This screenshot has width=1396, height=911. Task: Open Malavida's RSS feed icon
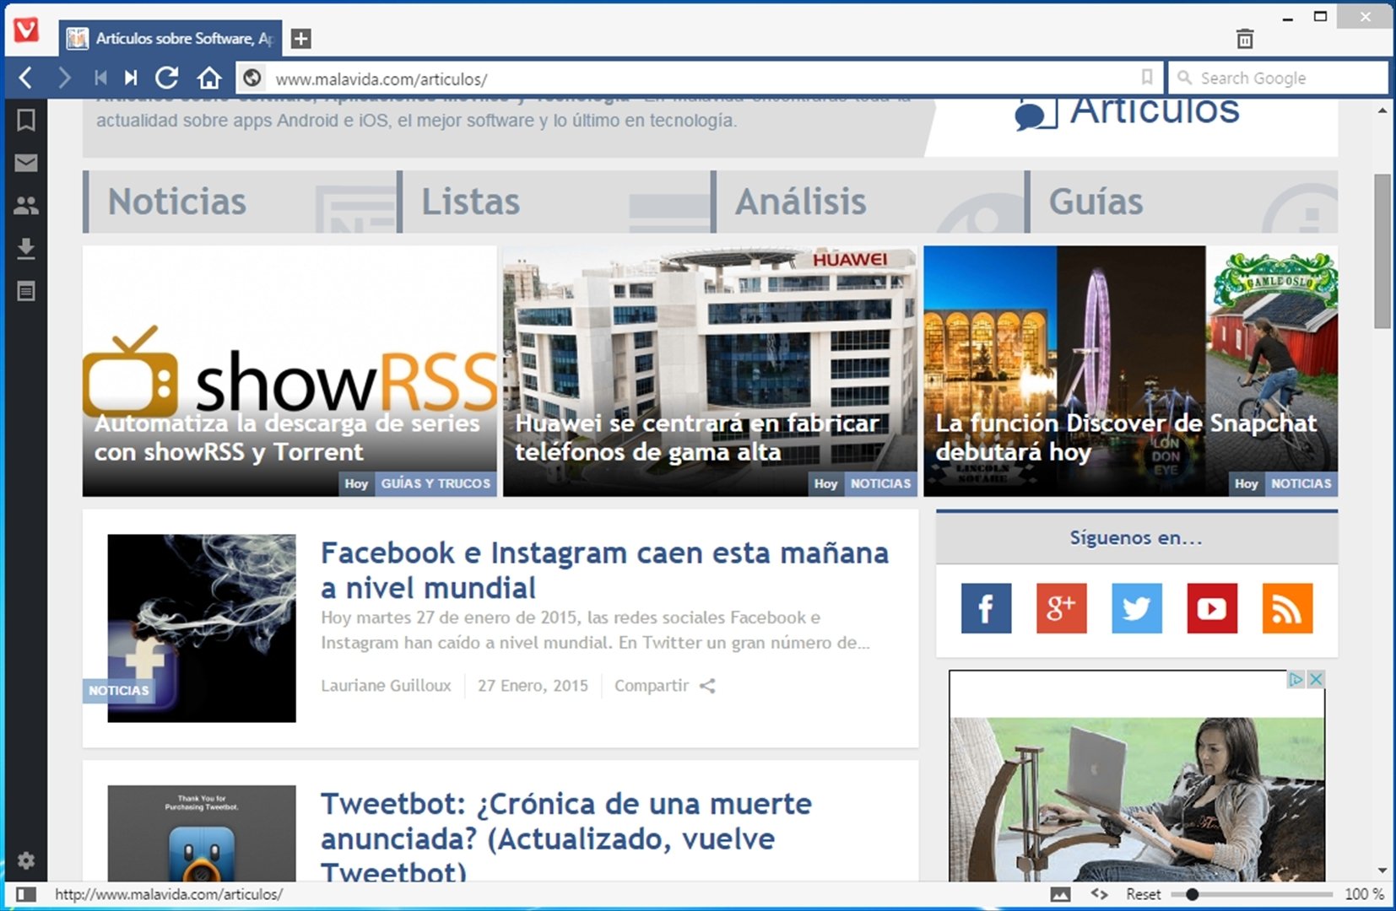point(1287,608)
